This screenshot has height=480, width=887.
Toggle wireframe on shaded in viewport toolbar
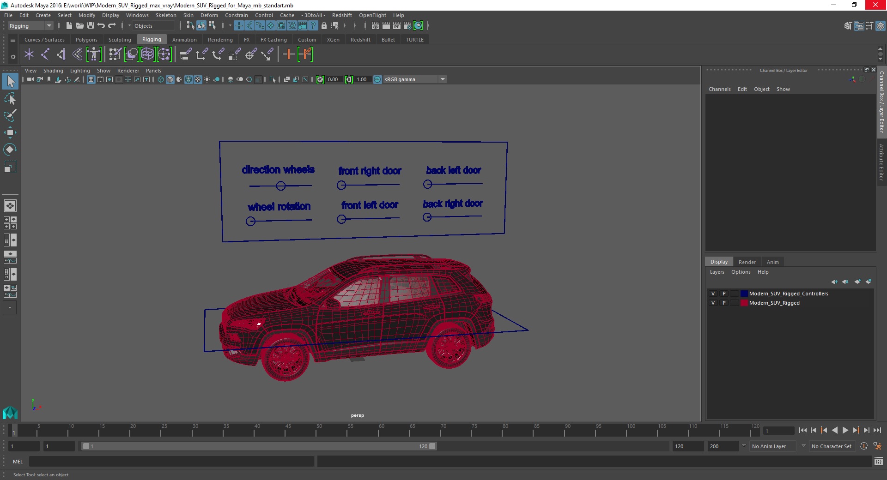188,79
